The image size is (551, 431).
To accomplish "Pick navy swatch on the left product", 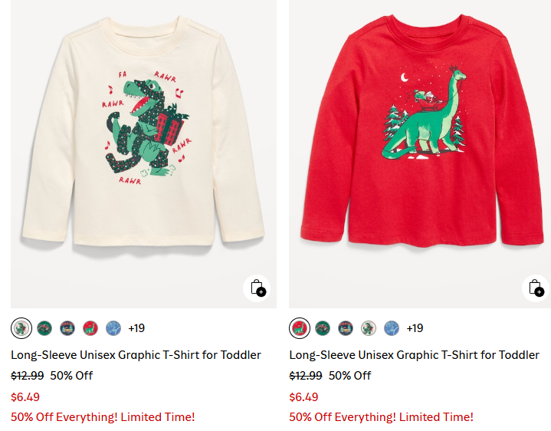I will click(67, 328).
